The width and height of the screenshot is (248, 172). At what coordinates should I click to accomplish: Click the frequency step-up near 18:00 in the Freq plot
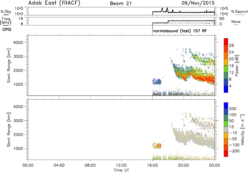(x=168, y=22)
